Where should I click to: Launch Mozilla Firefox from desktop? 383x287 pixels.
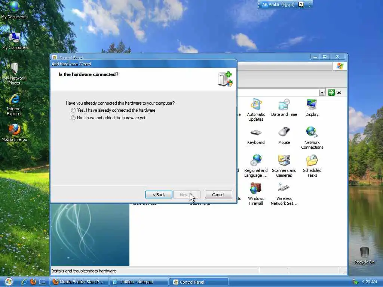[14, 133]
